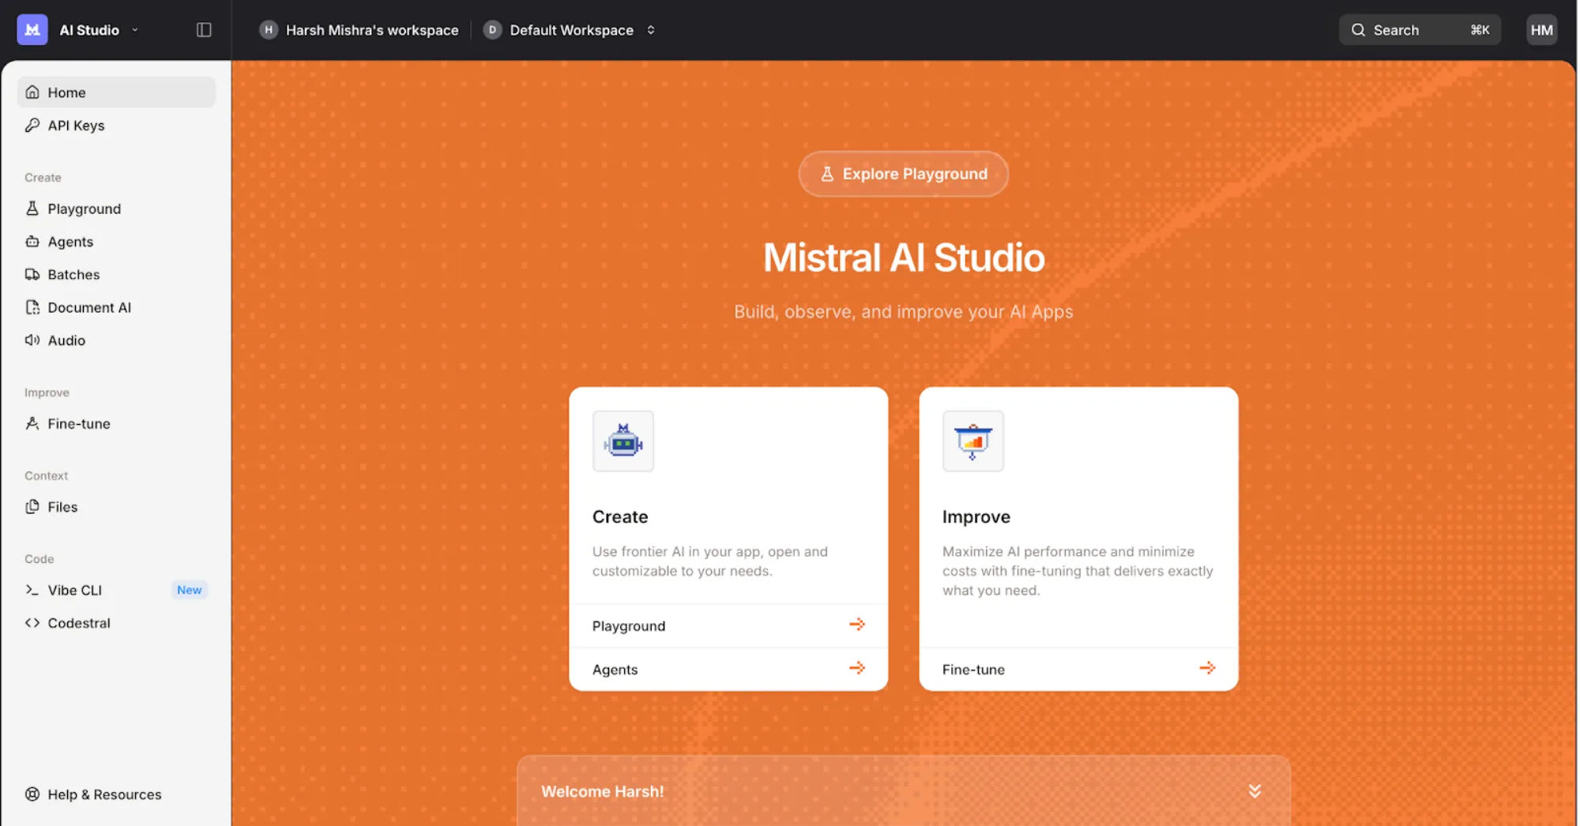This screenshot has height=826, width=1580.
Task: Click the Explore Playground button
Action: 903,174
